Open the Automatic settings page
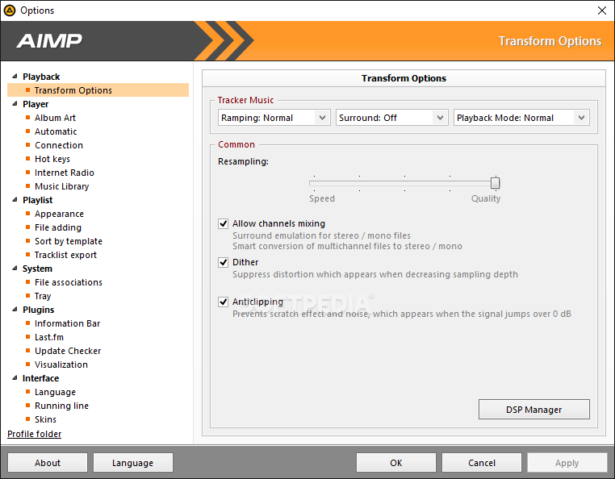The height and width of the screenshot is (479, 615). (56, 131)
